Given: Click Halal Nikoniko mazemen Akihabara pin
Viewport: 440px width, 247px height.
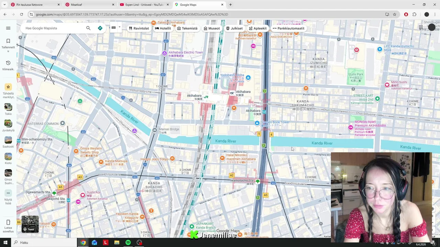Looking at the screenshot, I should tap(222, 158).
